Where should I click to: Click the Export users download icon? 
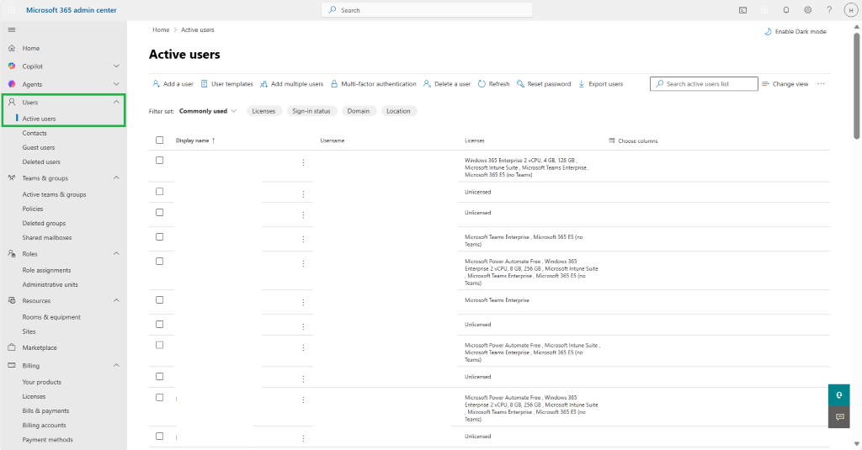tap(582, 83)
